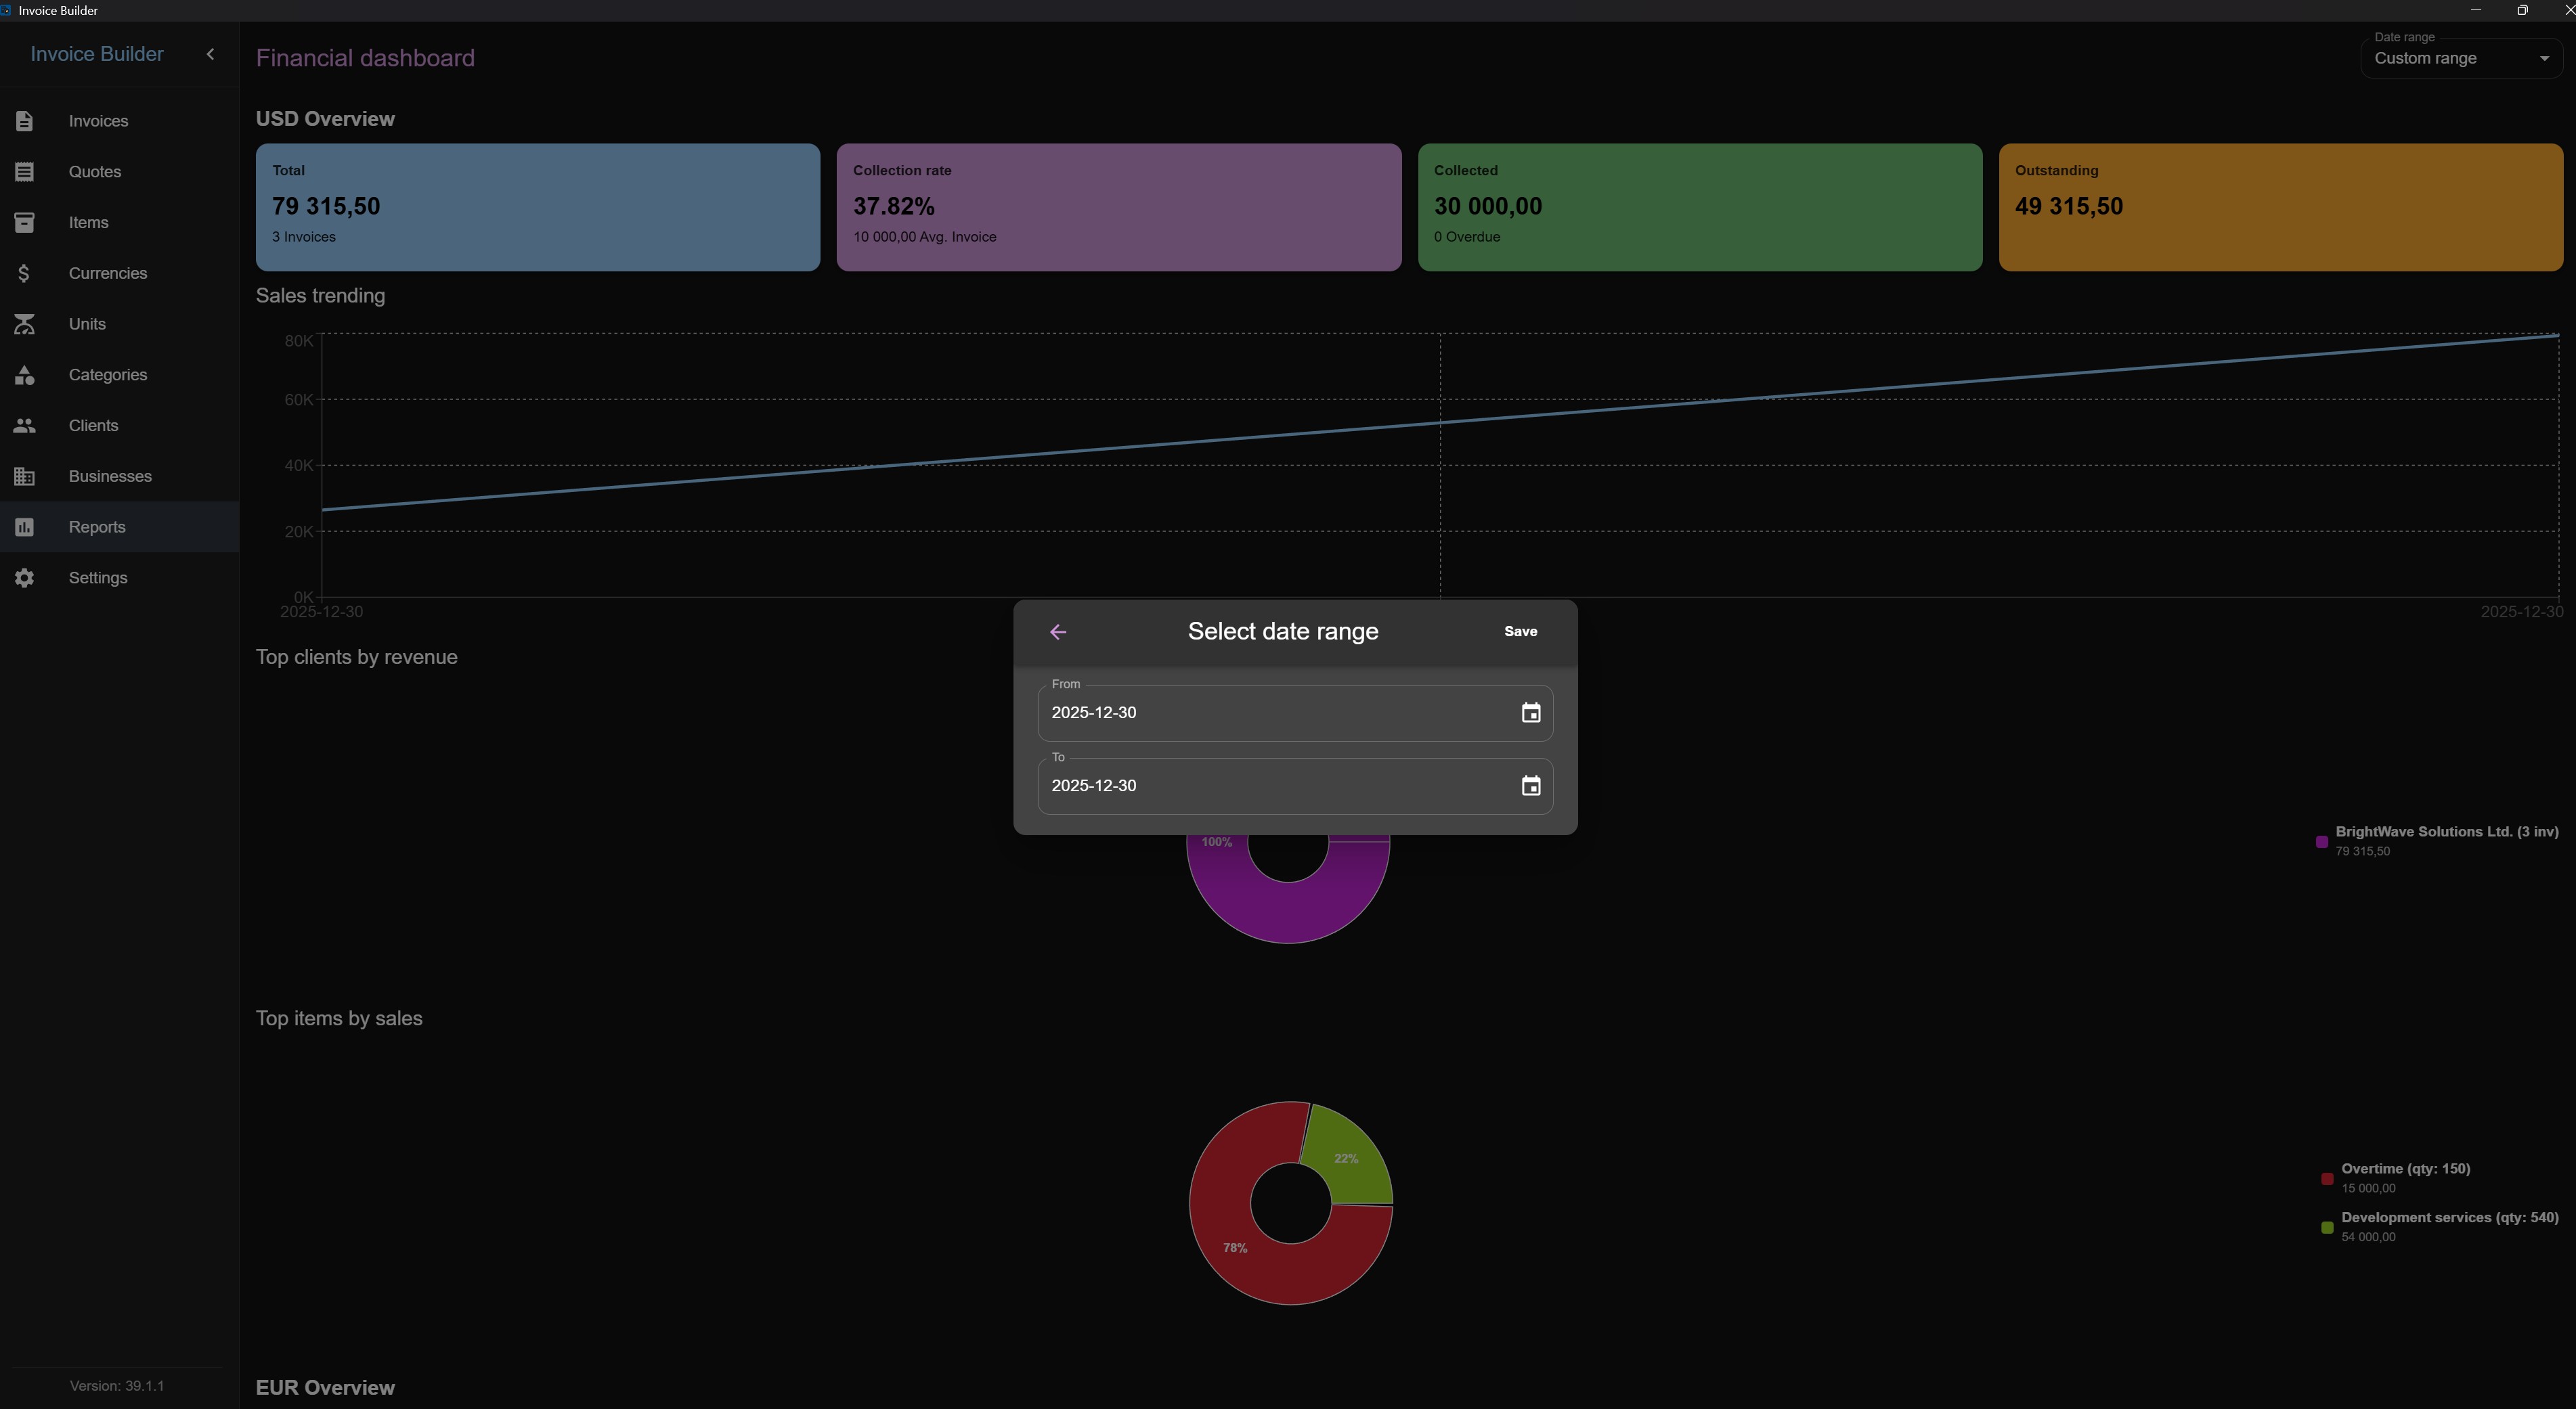Save the selected date range
This screenshot has height=1409, width=2576.
[1520, 631]
